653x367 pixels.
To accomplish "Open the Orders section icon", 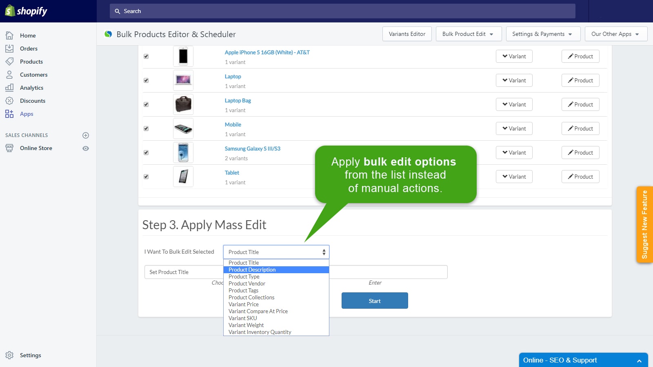I will [9, 49].
